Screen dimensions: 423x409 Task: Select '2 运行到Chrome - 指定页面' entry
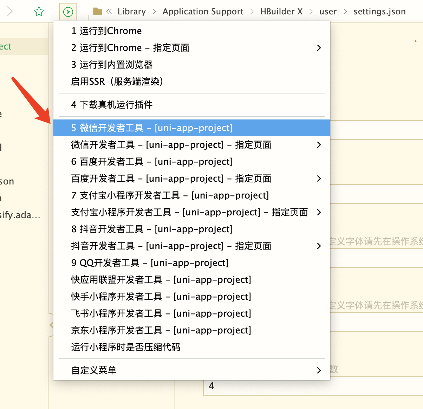coord(192,48)
